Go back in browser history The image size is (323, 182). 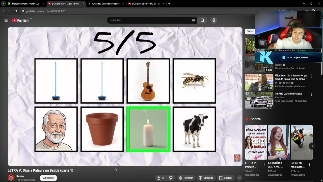click(x=4, y=11)
